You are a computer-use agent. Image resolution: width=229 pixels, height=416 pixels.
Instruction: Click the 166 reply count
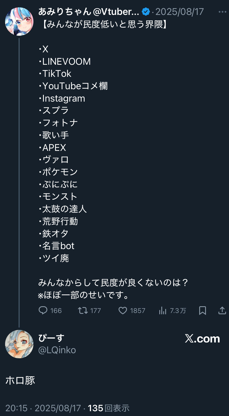(x=56, y=310)
